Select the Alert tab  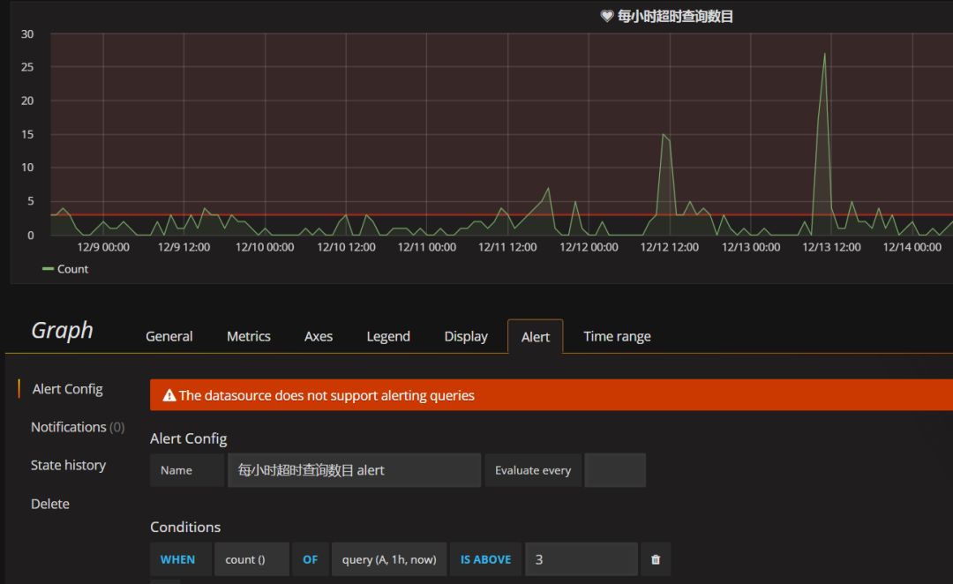pos(536,337)
